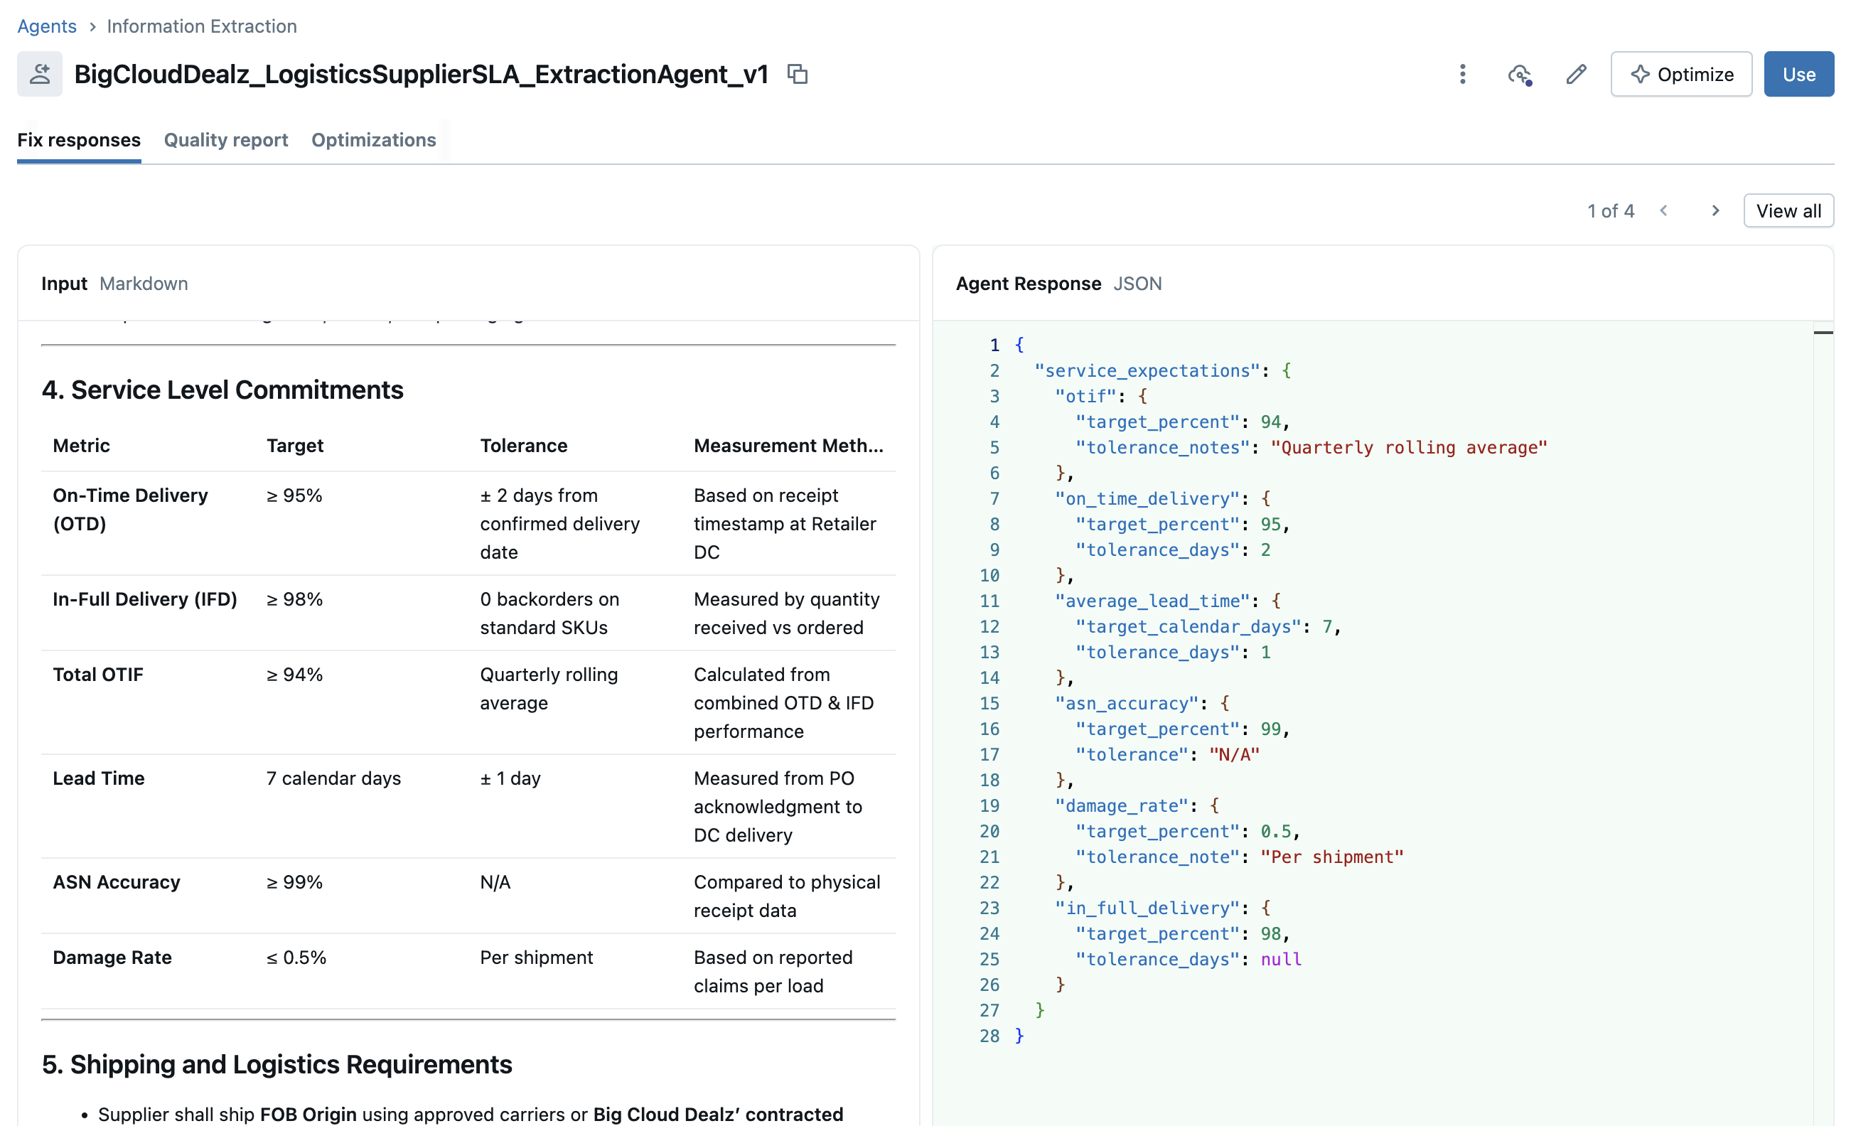Open the three-dot more options menu
This screenshot has height=1126, width=1851.
point(1462,74)
